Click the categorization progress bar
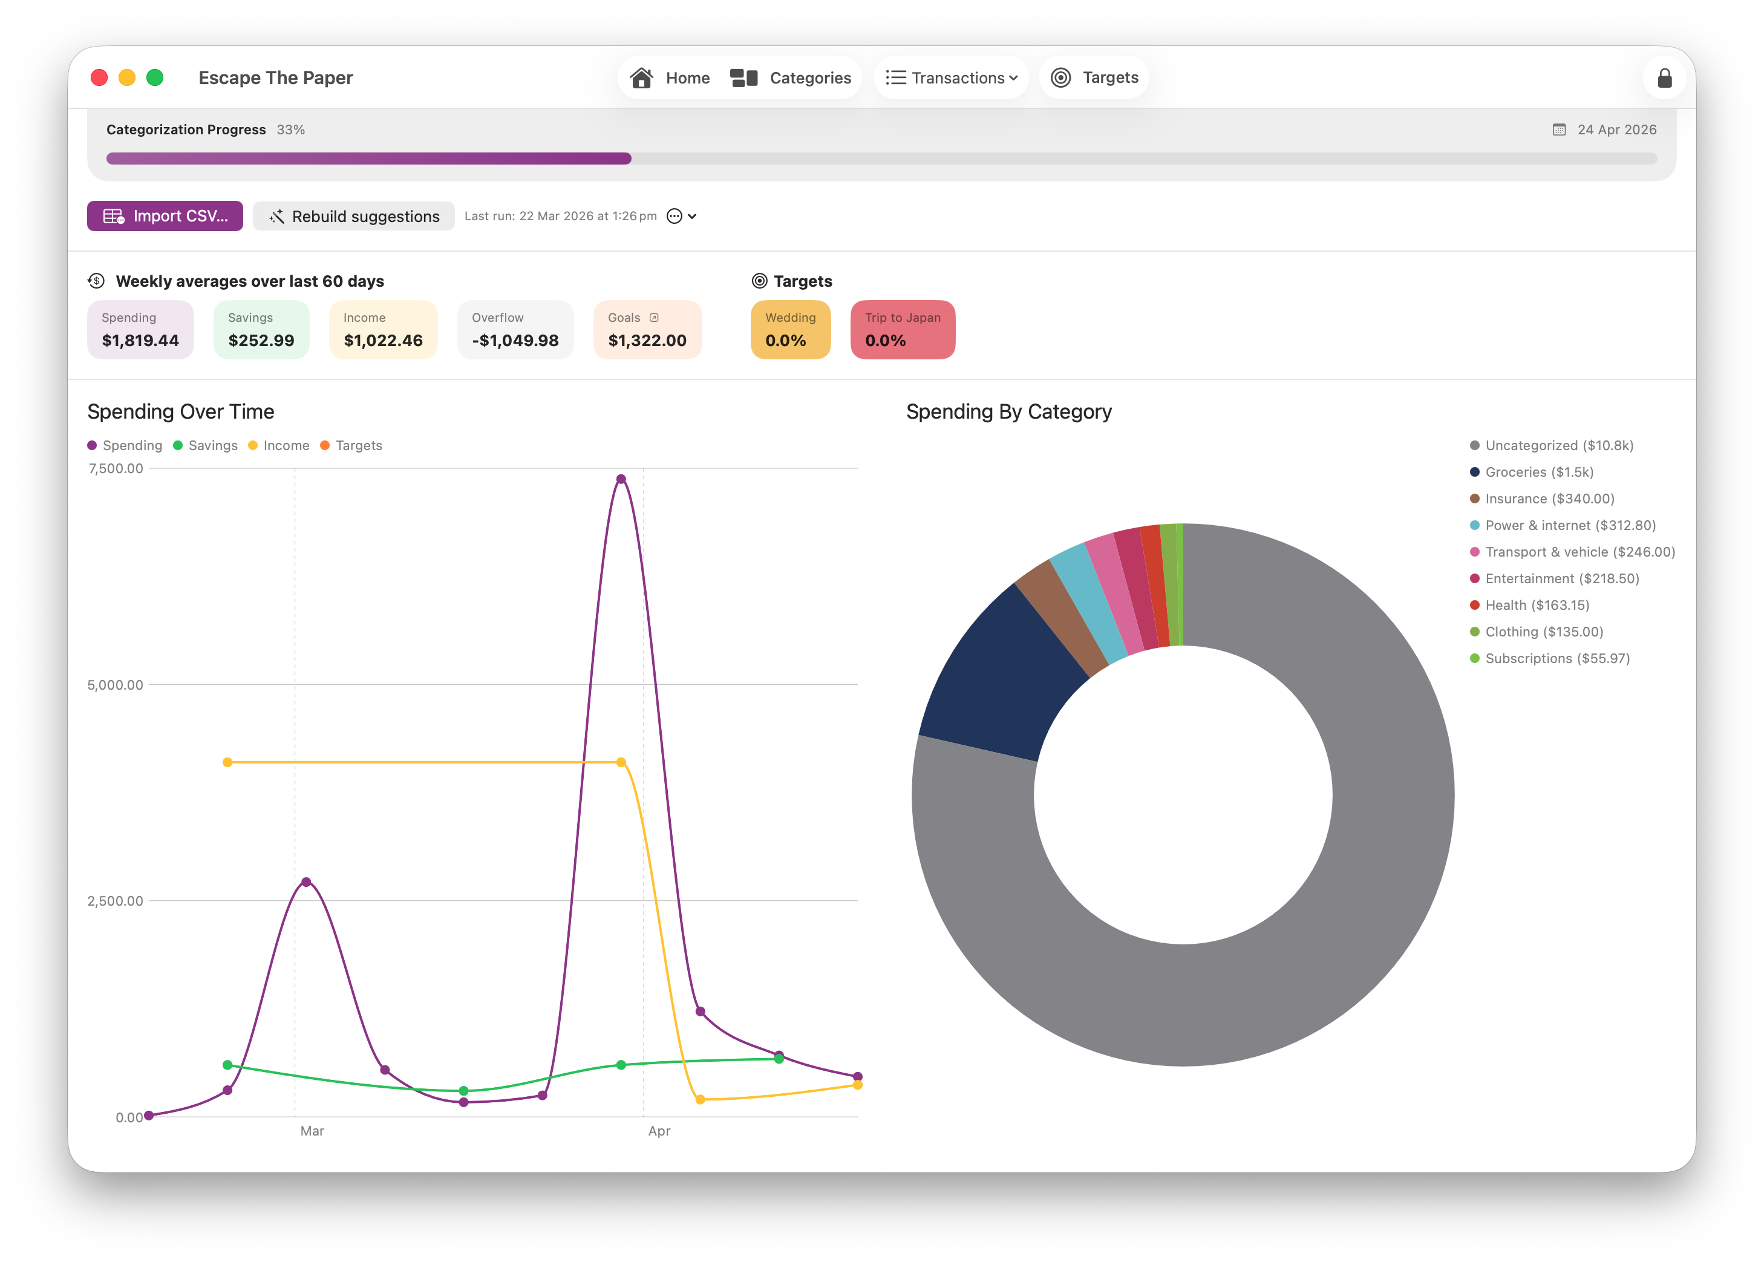 point(881,159)
